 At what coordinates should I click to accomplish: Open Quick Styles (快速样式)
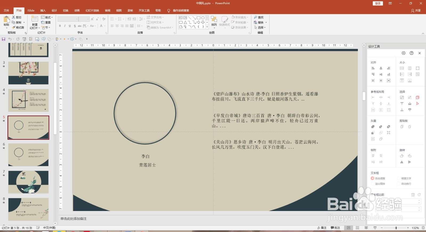coord(224,21)
